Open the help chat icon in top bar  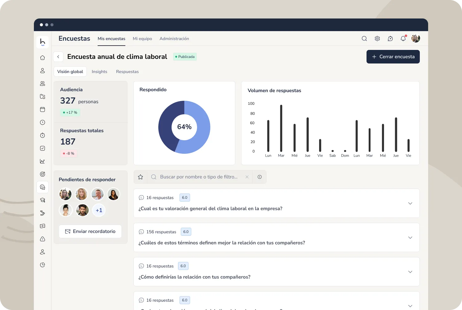[390, 39]
